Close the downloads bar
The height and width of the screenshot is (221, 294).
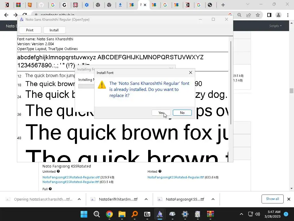(x=289, y=199)
